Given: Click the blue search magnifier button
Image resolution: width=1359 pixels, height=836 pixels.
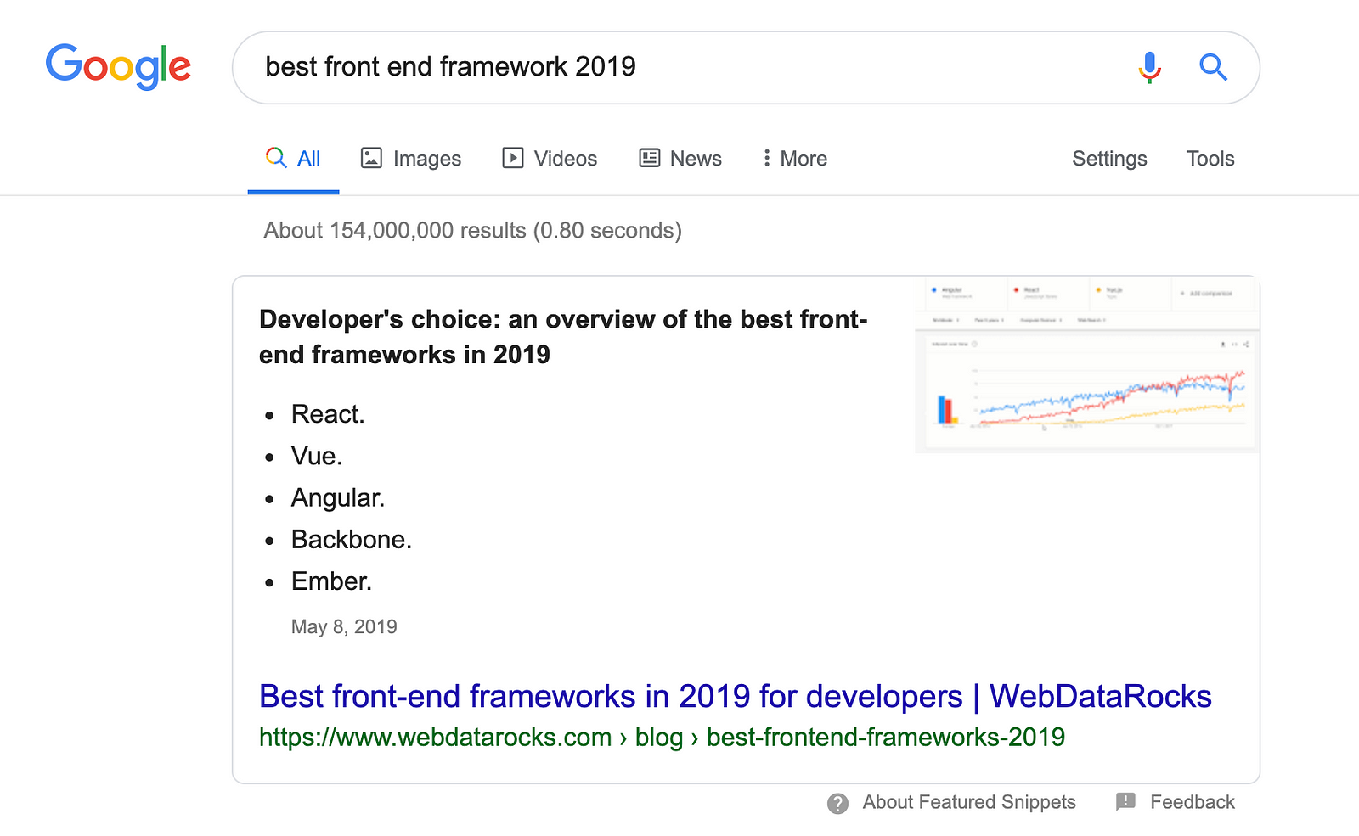Looking at the screenshot, I should tap(1213, 67).
